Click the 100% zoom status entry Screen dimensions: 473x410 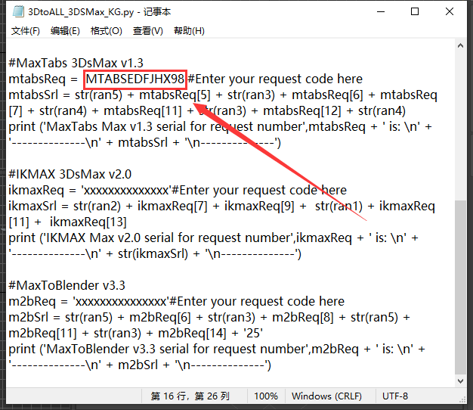[266, 396]
